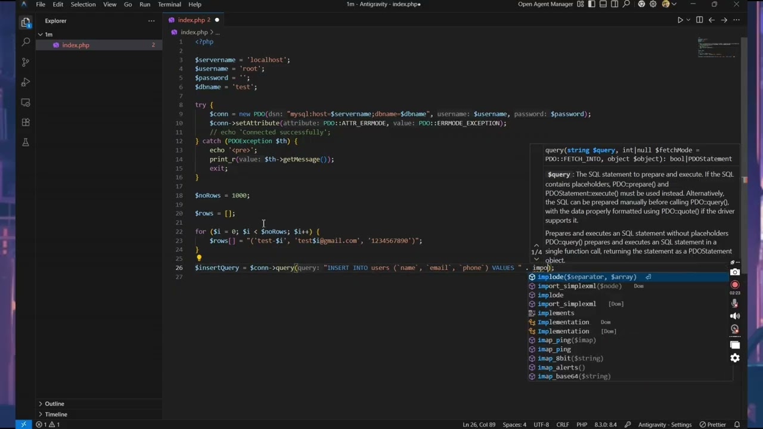
Task: Navigate forward with right arrow
Action: coord(724,20)
